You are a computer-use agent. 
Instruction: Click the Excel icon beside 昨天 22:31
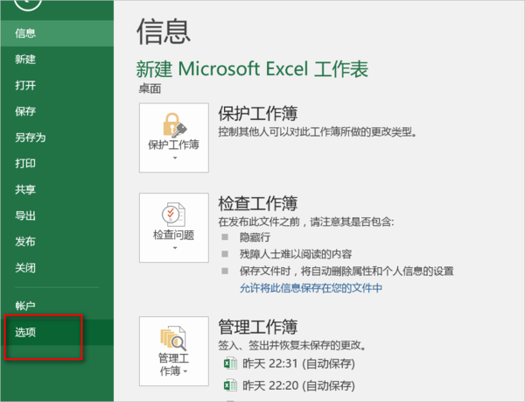pos(230,363)
